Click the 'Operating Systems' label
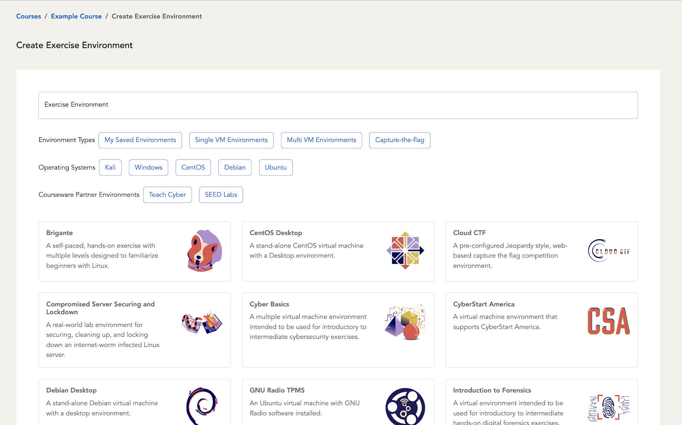Viewport: 682px width, 425px height. tap(67, 167)
